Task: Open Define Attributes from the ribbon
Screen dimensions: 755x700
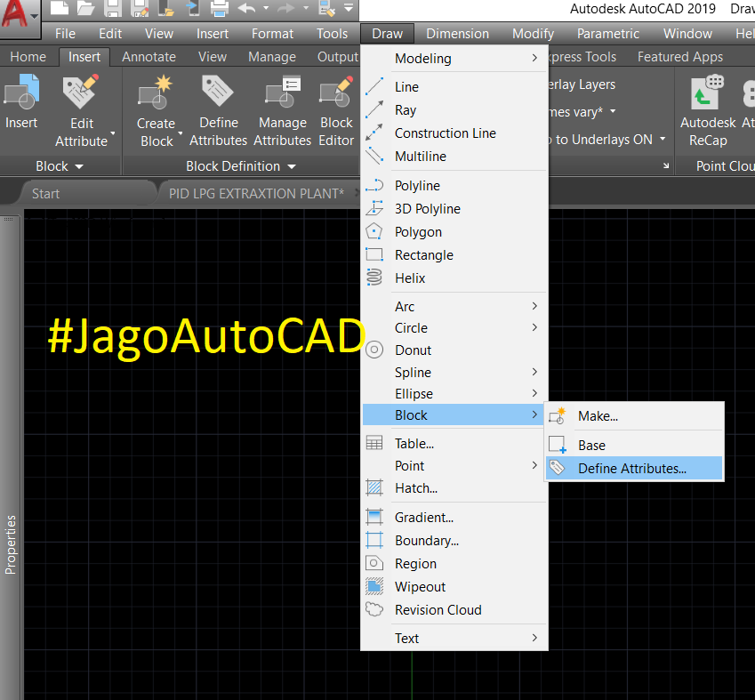Action: click(218, 111)
